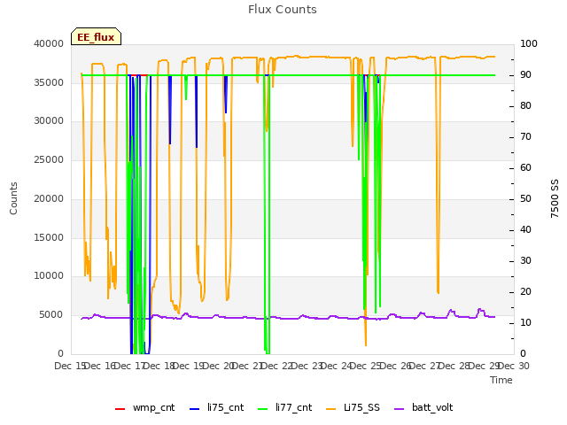
Task: Click the 10000 tick on Counts axis
Action: pos(49,275)
